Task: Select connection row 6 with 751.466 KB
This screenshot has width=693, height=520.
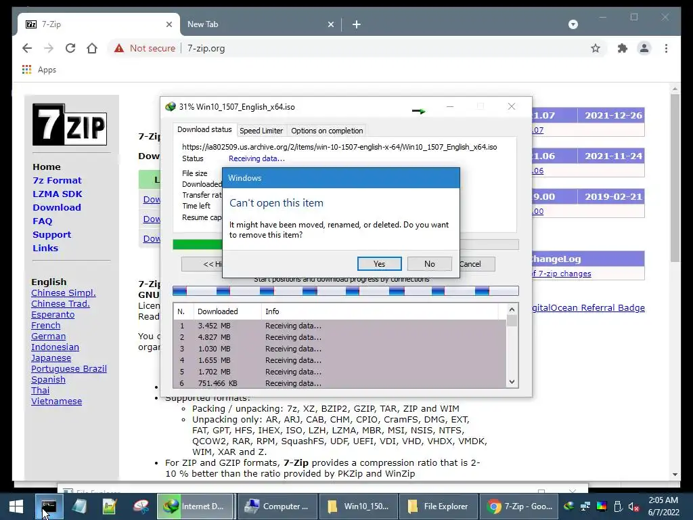Action: coord(340,383)
